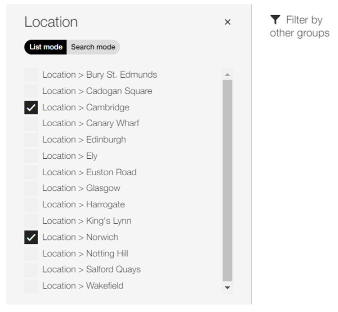Tick the Euston Road checkbox
This screenshot has width=338, height=312.
[x=31, y=172]
